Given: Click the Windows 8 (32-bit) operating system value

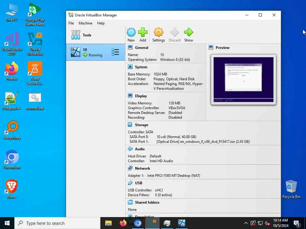Looking at the screenshot, I should (x=175, y=60).
